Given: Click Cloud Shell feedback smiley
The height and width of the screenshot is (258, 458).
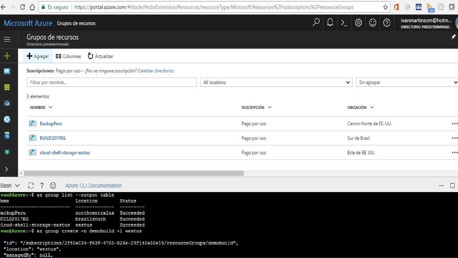Looking at the screenshot, I should [x=53, y=185].
